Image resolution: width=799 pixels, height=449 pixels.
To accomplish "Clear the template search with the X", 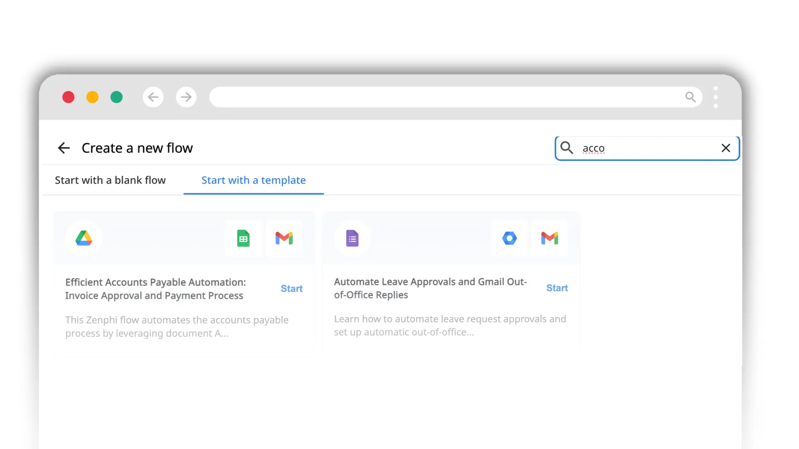I will pyautogui.click(x=726, y=148).
